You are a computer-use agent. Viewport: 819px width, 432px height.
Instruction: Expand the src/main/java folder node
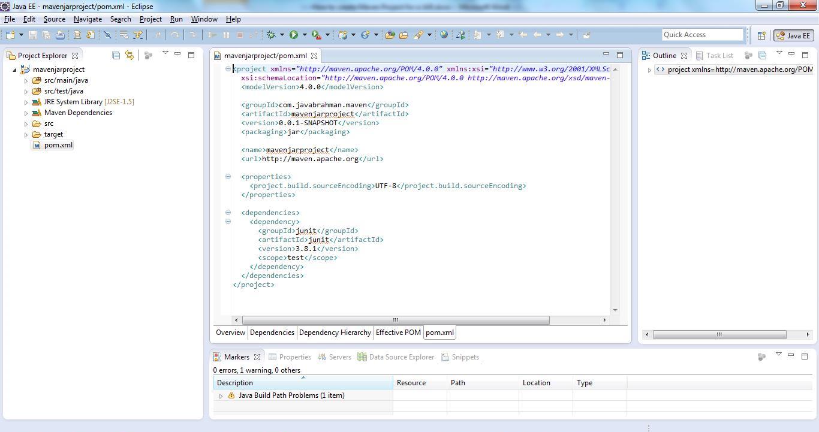click(x=26, y=80)
